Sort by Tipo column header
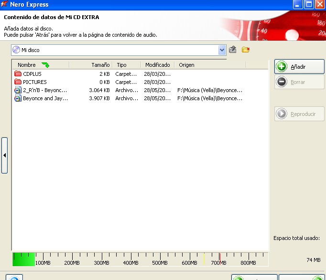This screenshot has height=280, width=326. tap(126, 65)
